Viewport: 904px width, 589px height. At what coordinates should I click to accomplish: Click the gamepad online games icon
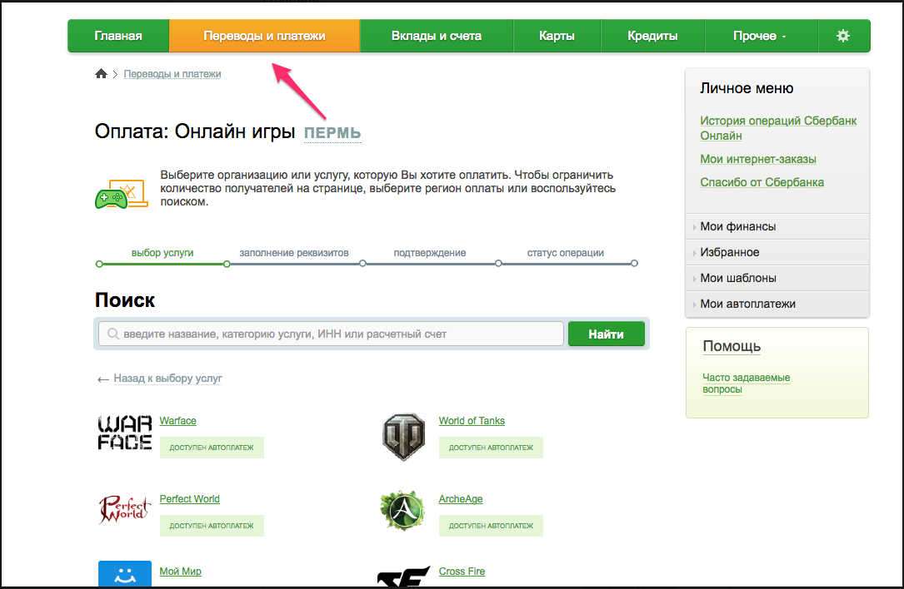tap(122, 194)
